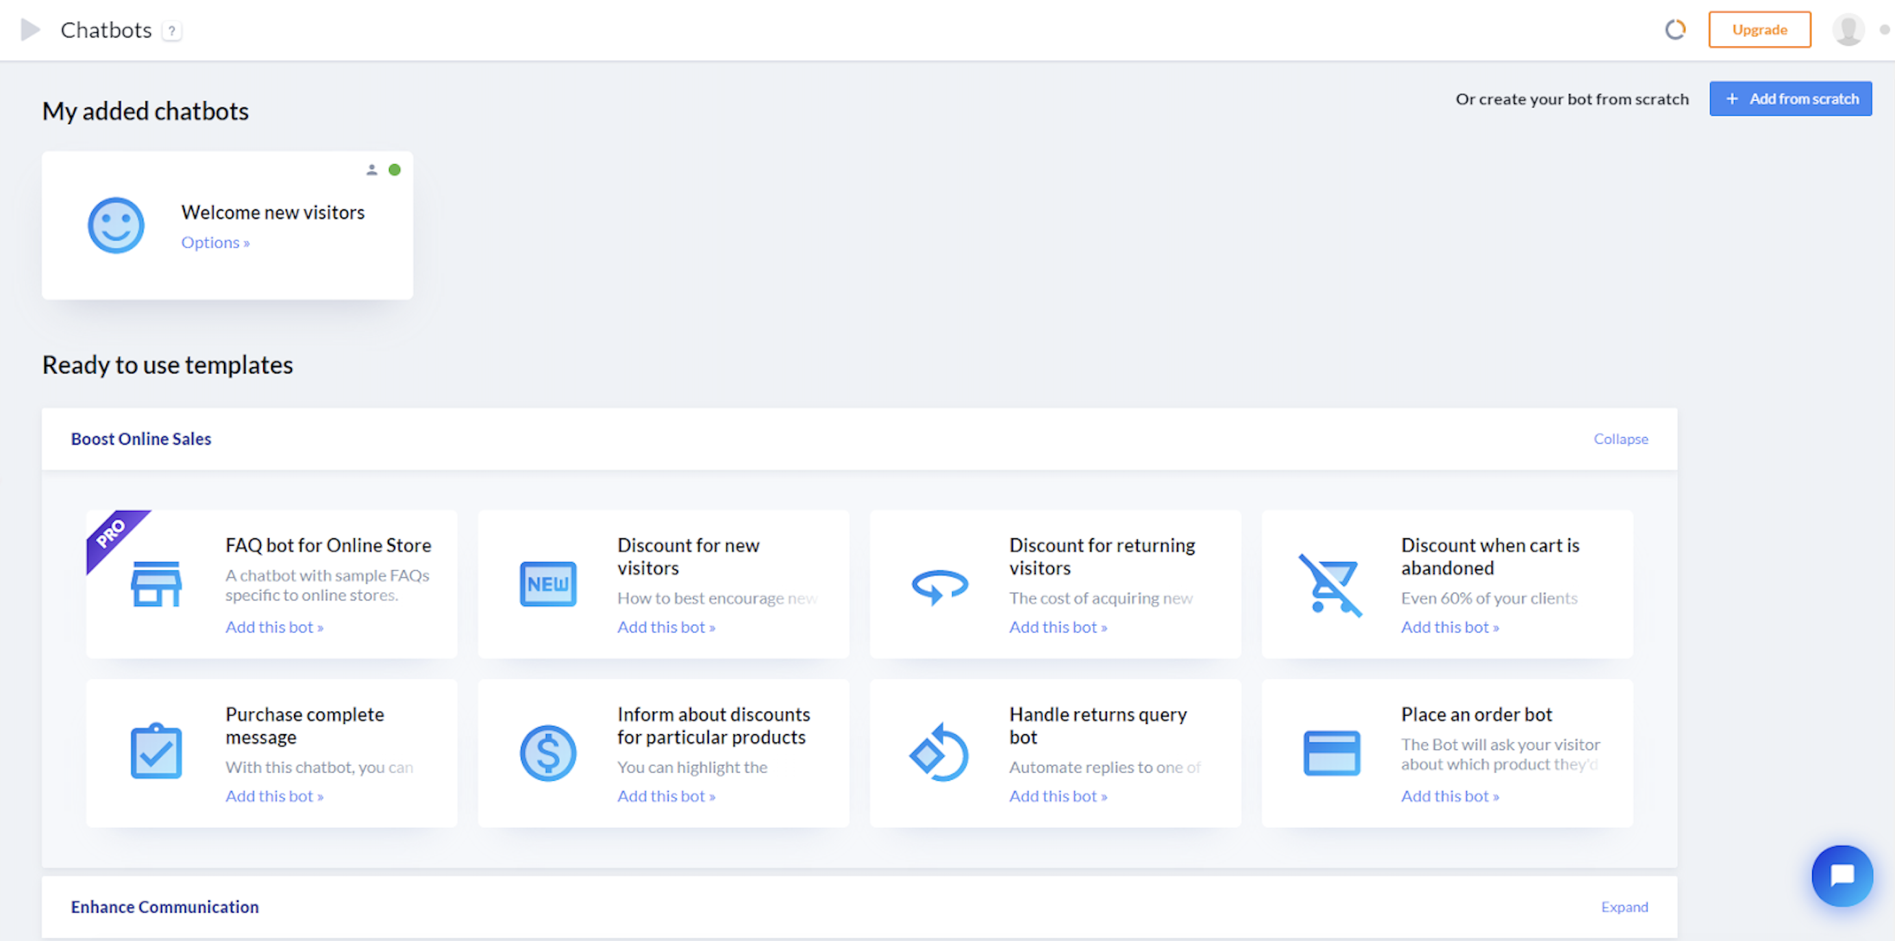This screenshot has width=1895, height=941.
Task: Click the Welcome new visitors title
Action: [273, 212]
